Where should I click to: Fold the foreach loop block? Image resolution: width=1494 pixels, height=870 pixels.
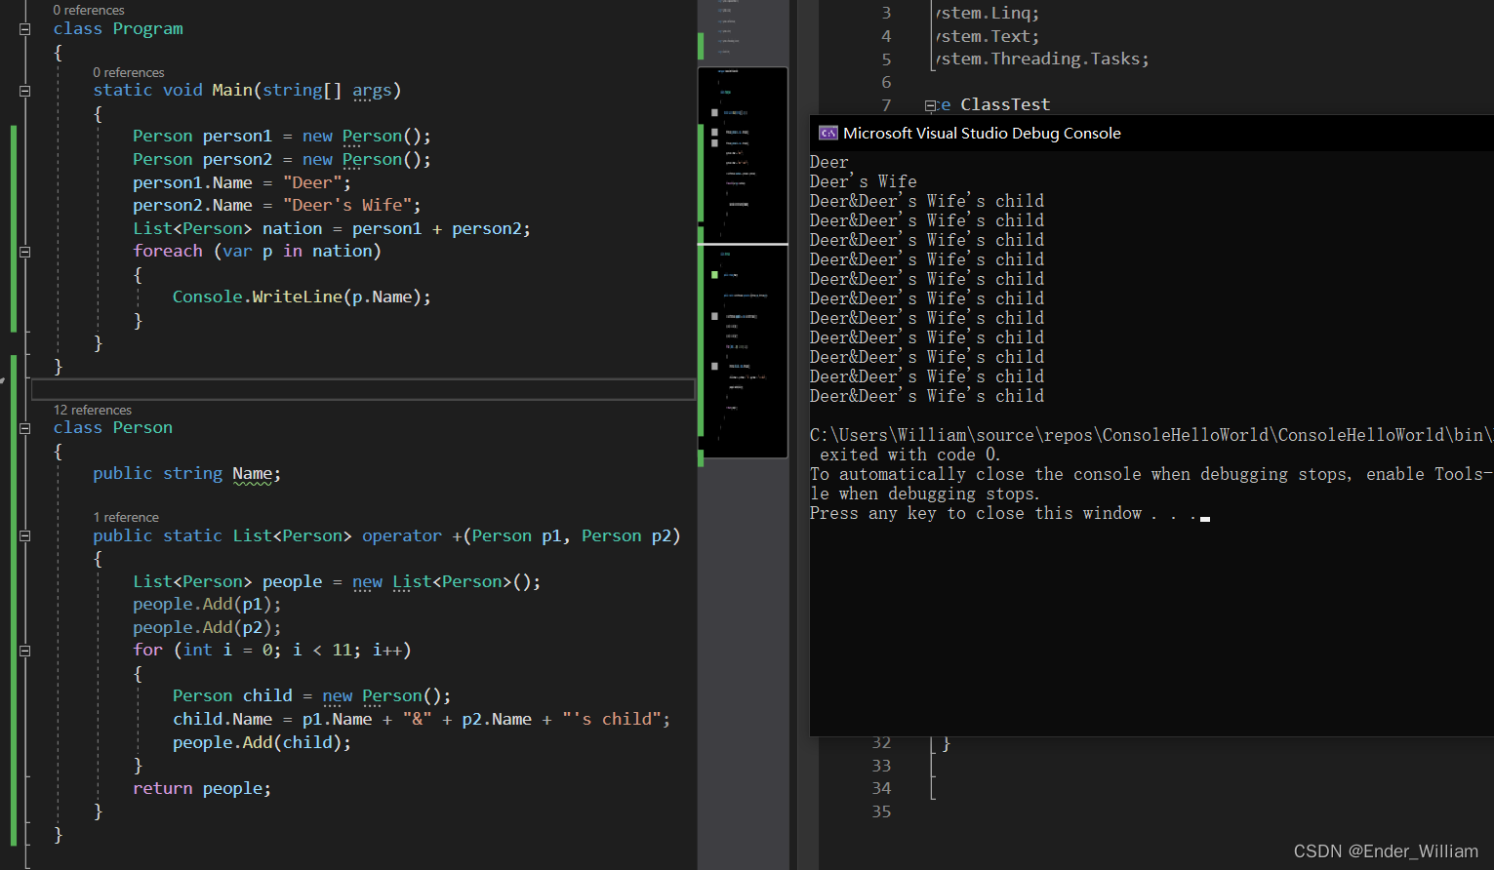[x=25, y=252]
